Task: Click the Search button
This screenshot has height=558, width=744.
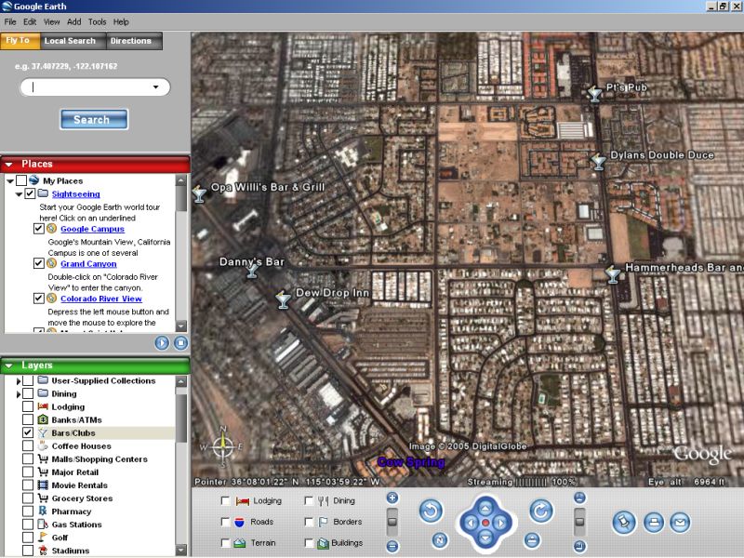Action: tap(94, 120)
